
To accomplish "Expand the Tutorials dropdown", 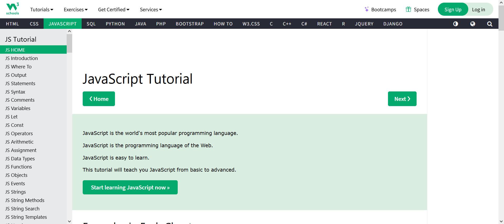I will tap(42, 9).
